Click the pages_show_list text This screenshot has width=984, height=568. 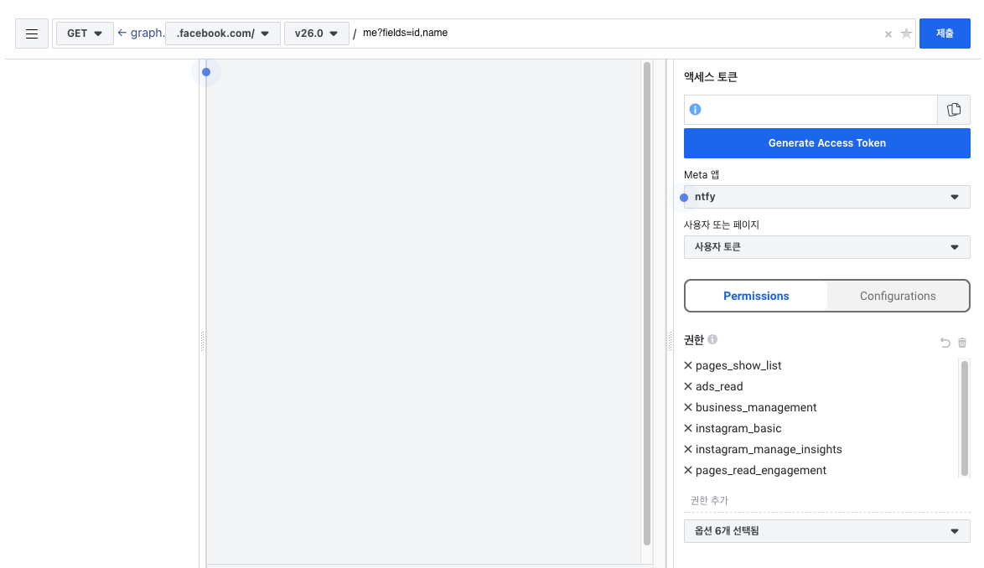pos(738,365)
